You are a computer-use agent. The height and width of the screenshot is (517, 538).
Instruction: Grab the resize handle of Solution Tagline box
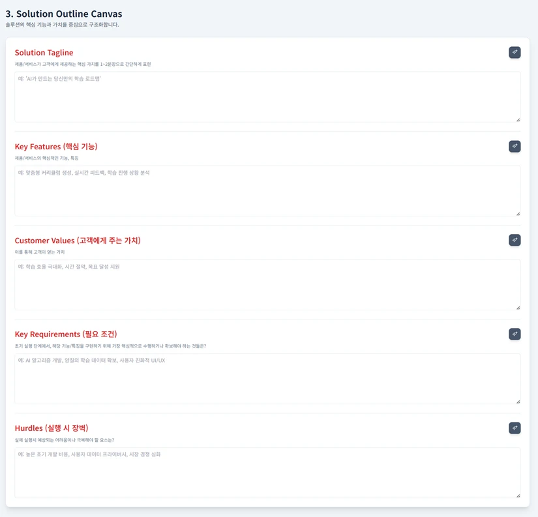(518, 119)
